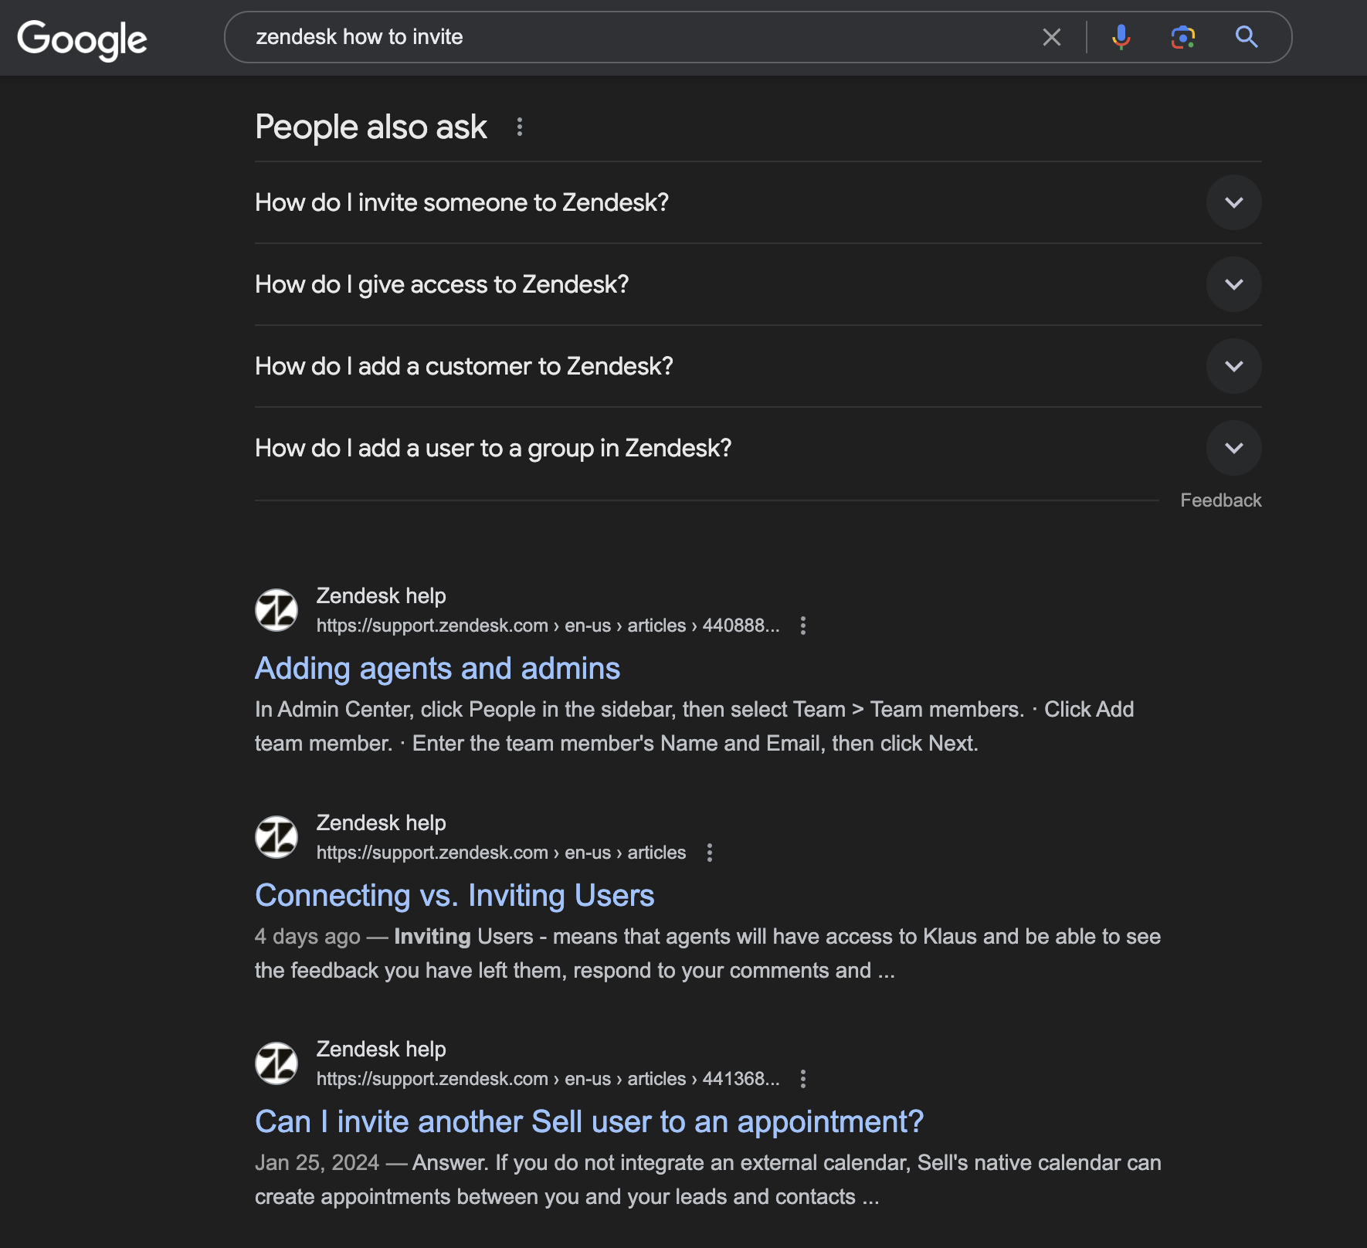Open the Adding agents and admins article

(437, 669)
